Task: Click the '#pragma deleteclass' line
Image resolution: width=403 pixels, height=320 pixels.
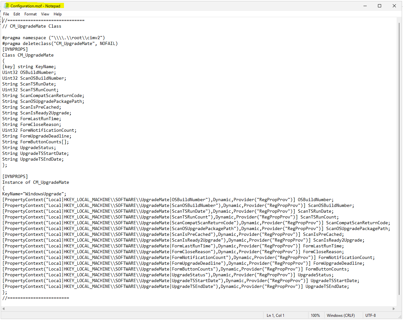Action: (x=60, y=44)
